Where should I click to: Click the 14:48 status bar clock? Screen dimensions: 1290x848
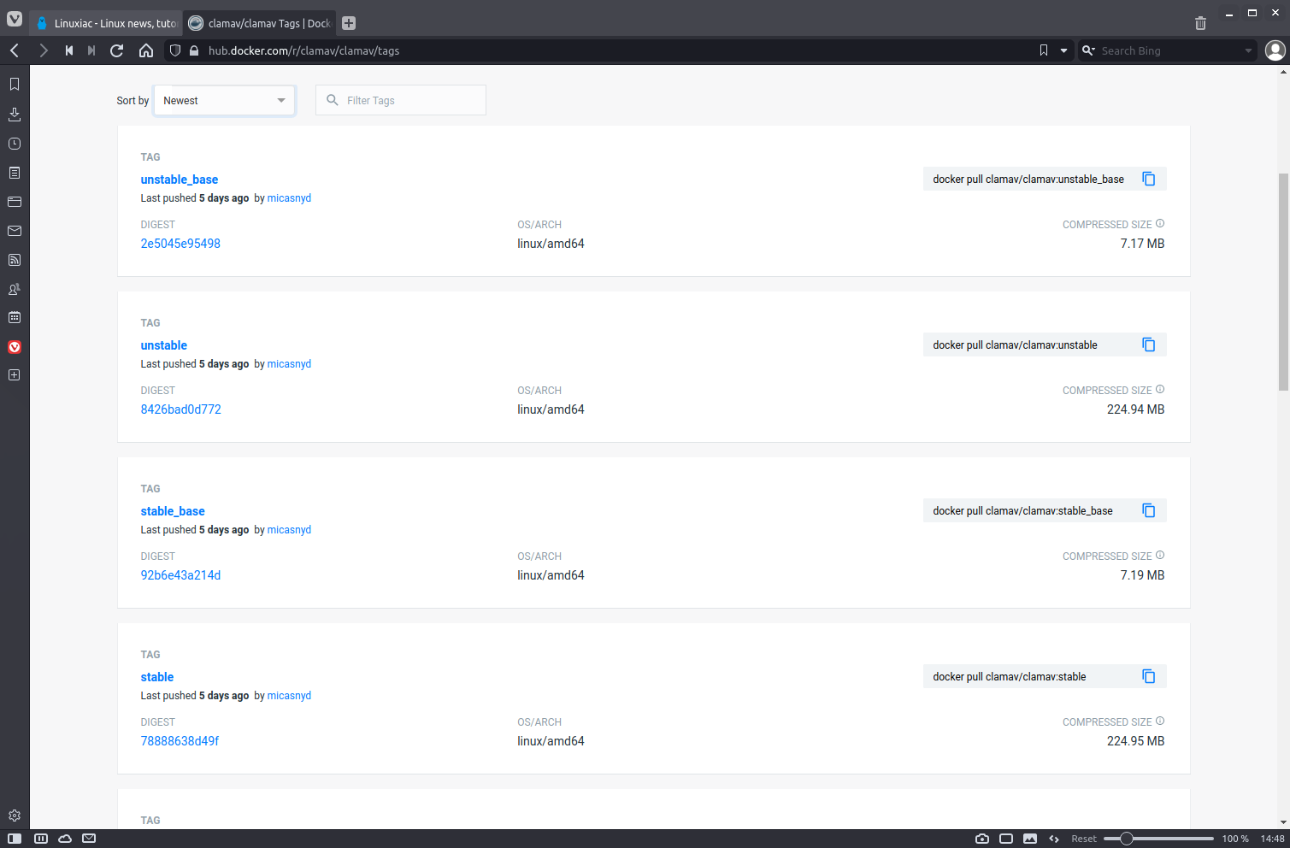(x=1272, y=839)
